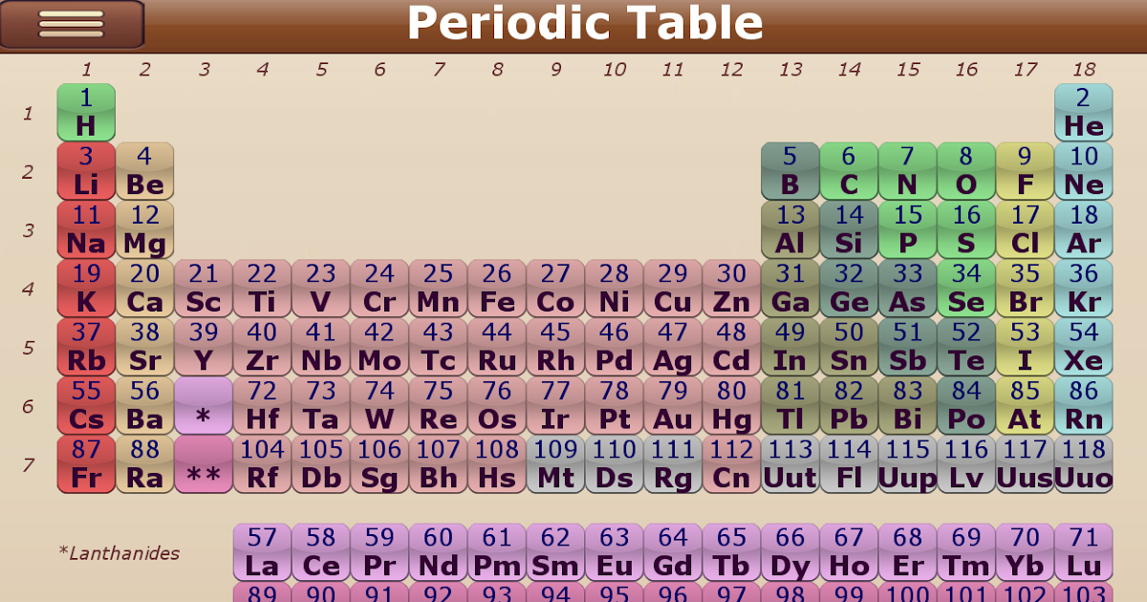Select the Lutetium (Lu) tile
This screenshot has height=602, width=1147.
tap(1084, 552)
